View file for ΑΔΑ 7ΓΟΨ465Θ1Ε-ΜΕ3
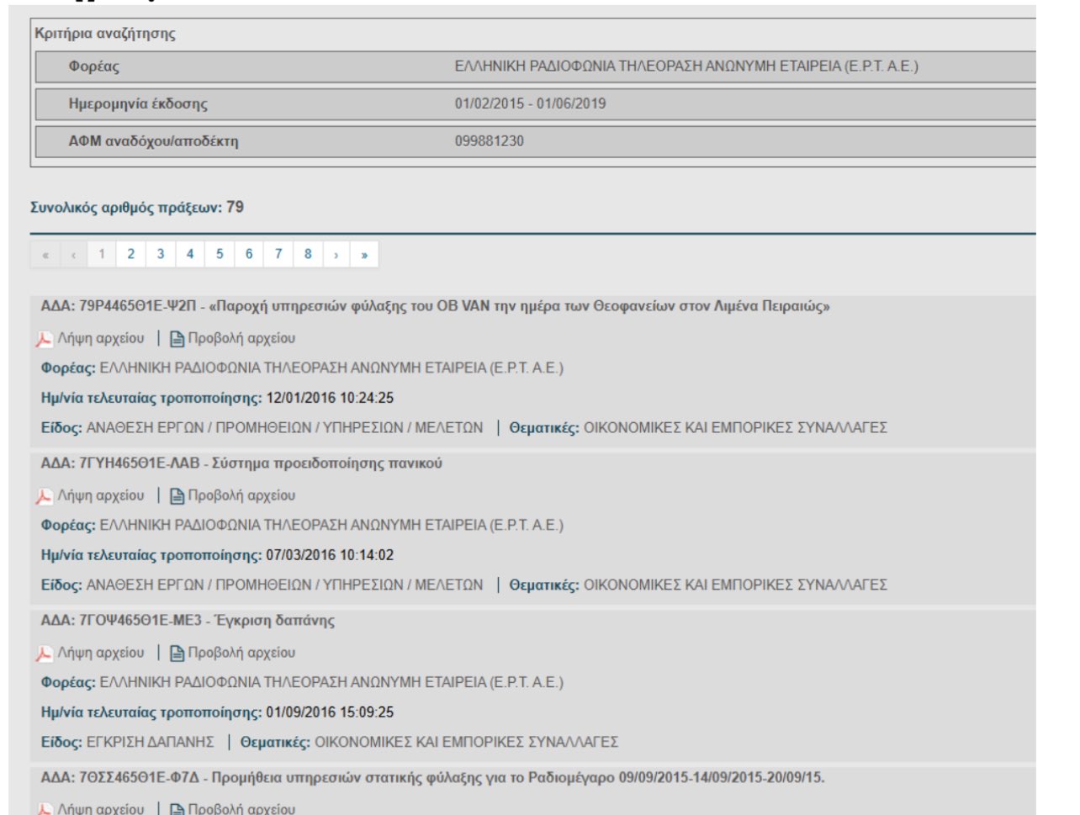The image size is (1080, 815). 241,653
